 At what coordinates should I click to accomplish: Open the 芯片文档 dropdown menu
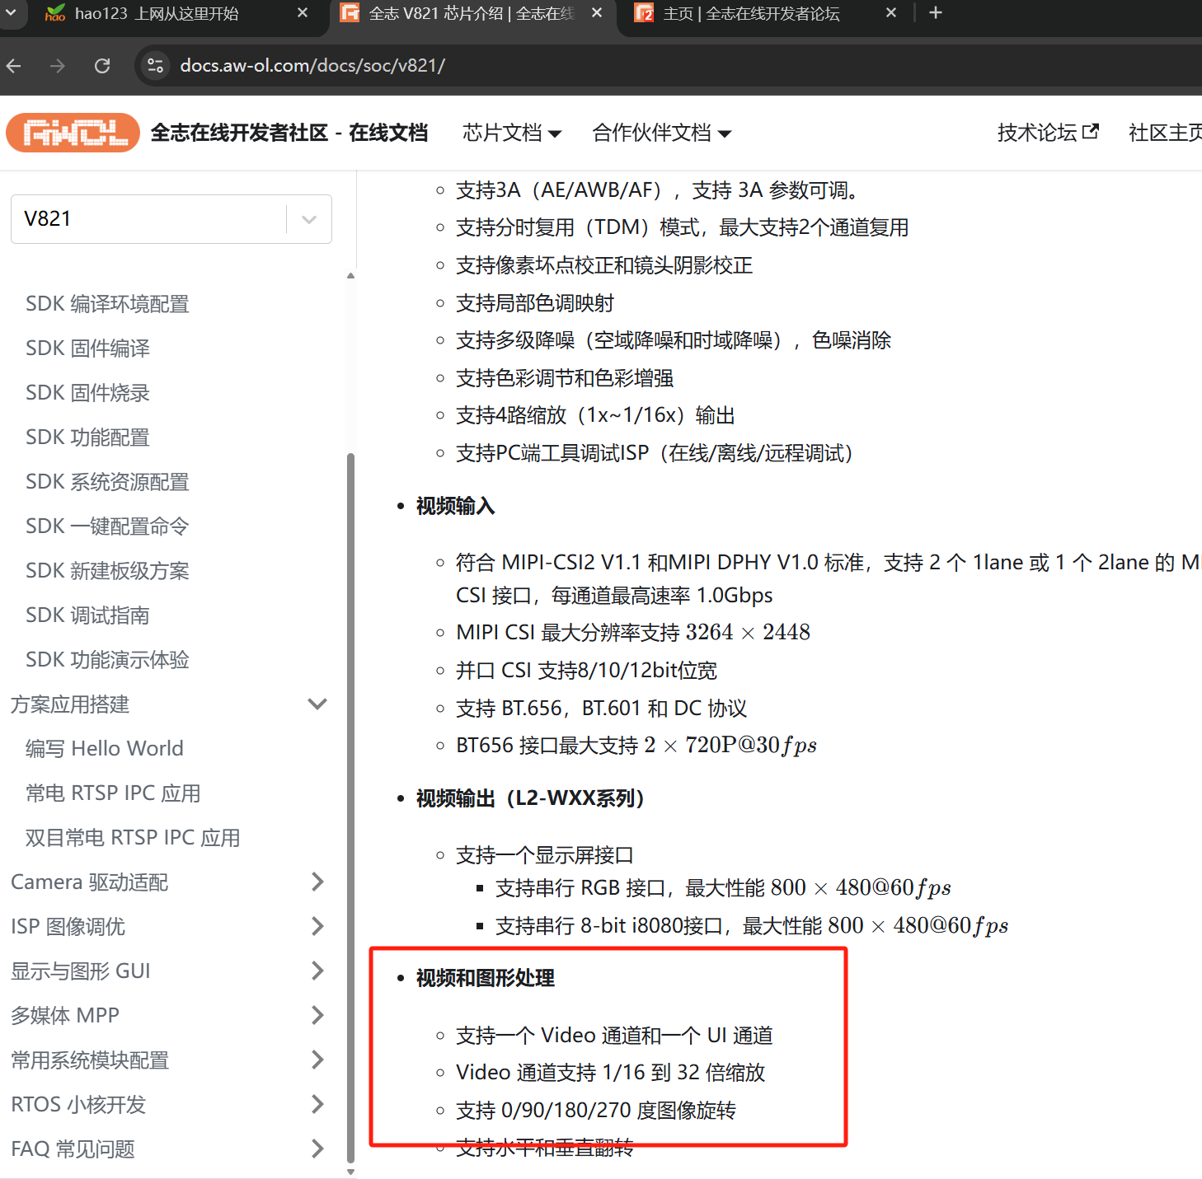(x=512, y=133)
